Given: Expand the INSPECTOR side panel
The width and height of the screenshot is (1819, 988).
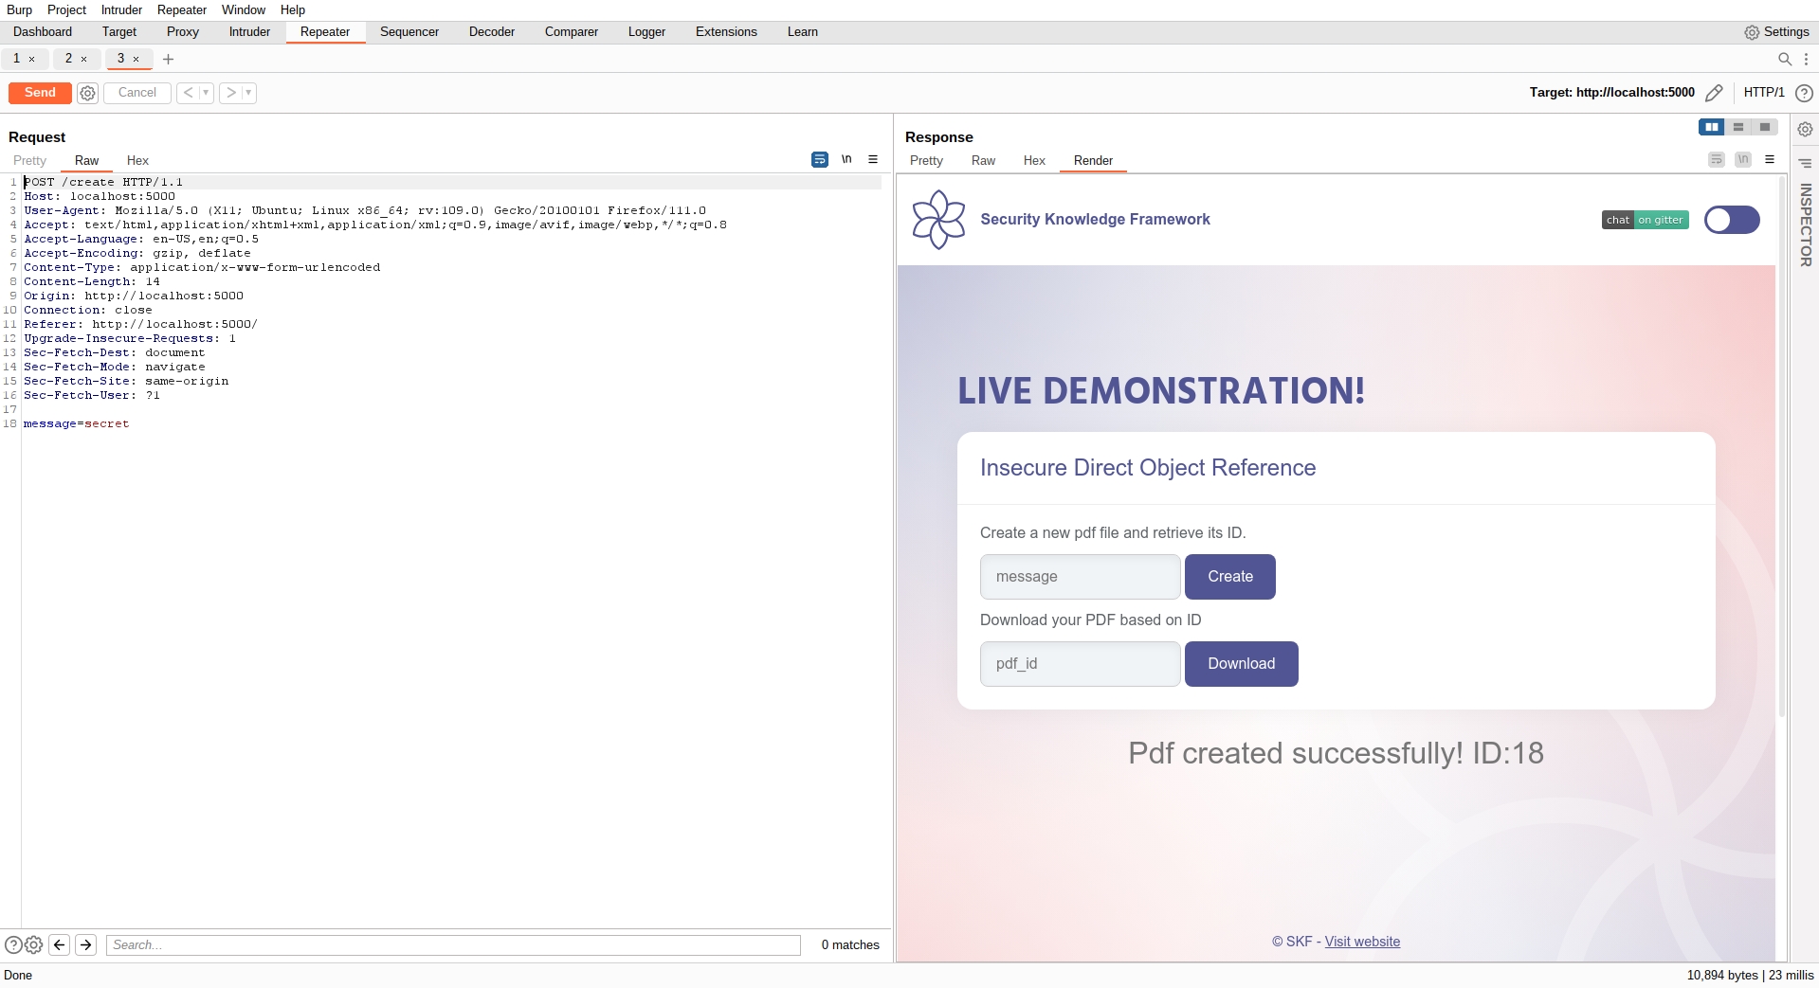Looking at the screenshot, I should point(1805,225).
